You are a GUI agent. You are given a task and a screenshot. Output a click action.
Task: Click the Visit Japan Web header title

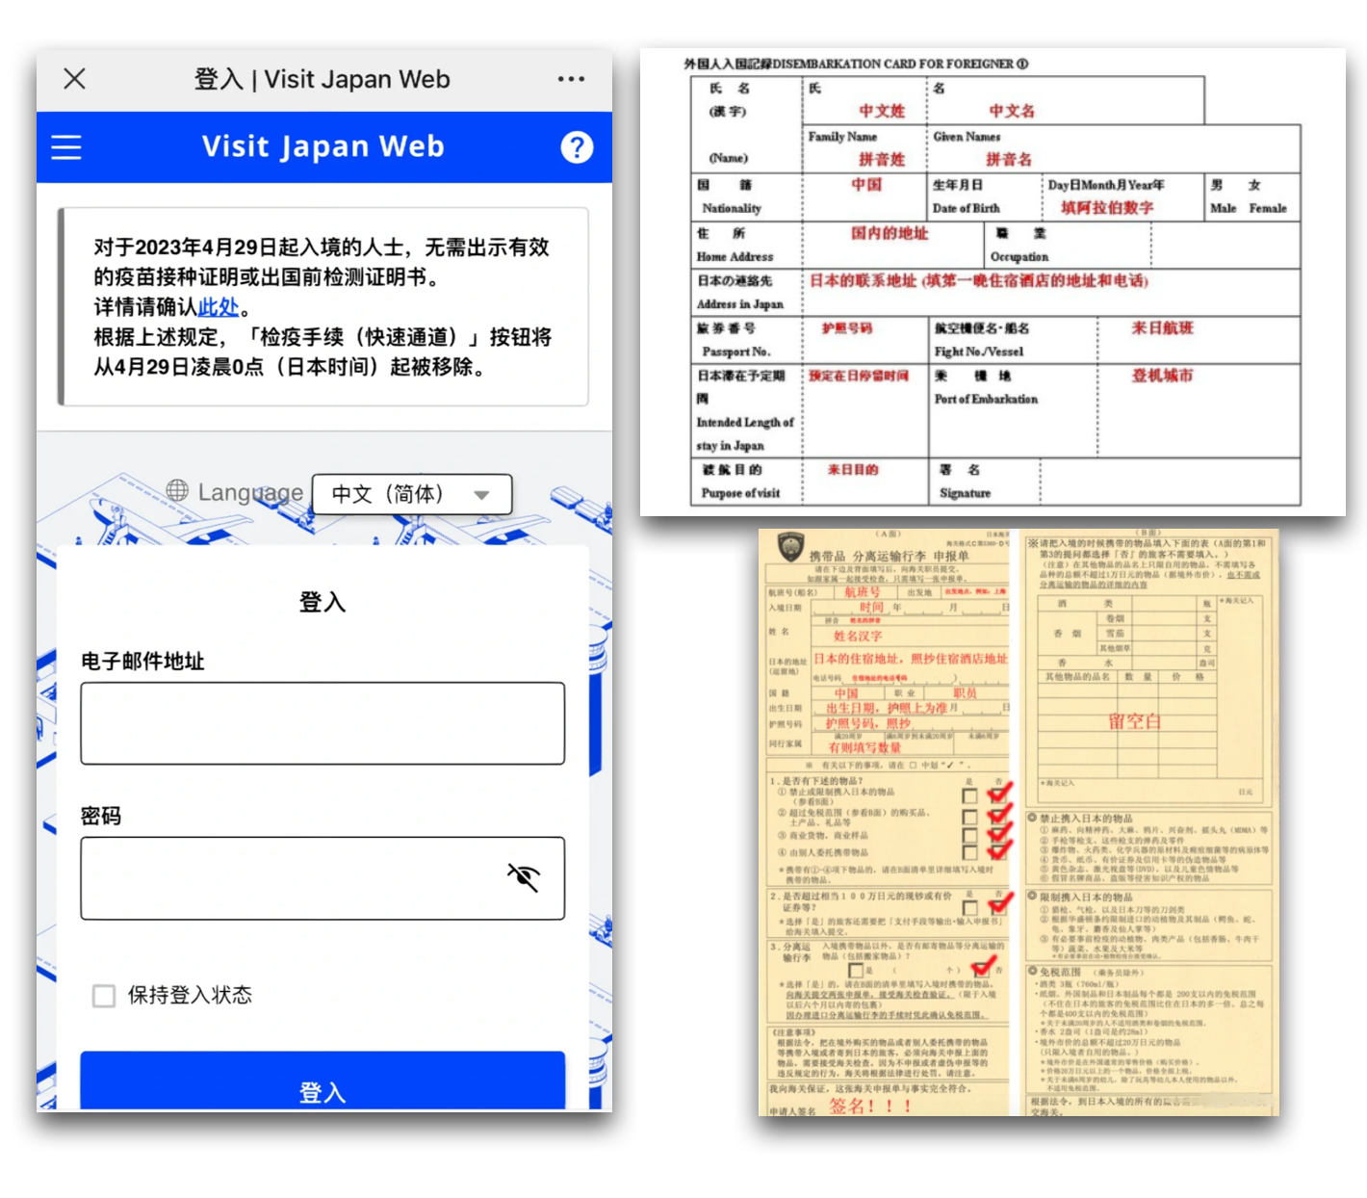tap(323, 146)
